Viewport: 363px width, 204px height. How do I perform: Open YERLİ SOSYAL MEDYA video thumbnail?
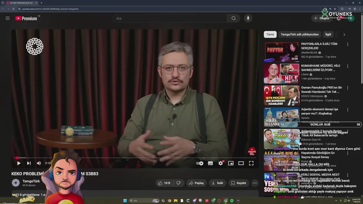pos(282,182)
